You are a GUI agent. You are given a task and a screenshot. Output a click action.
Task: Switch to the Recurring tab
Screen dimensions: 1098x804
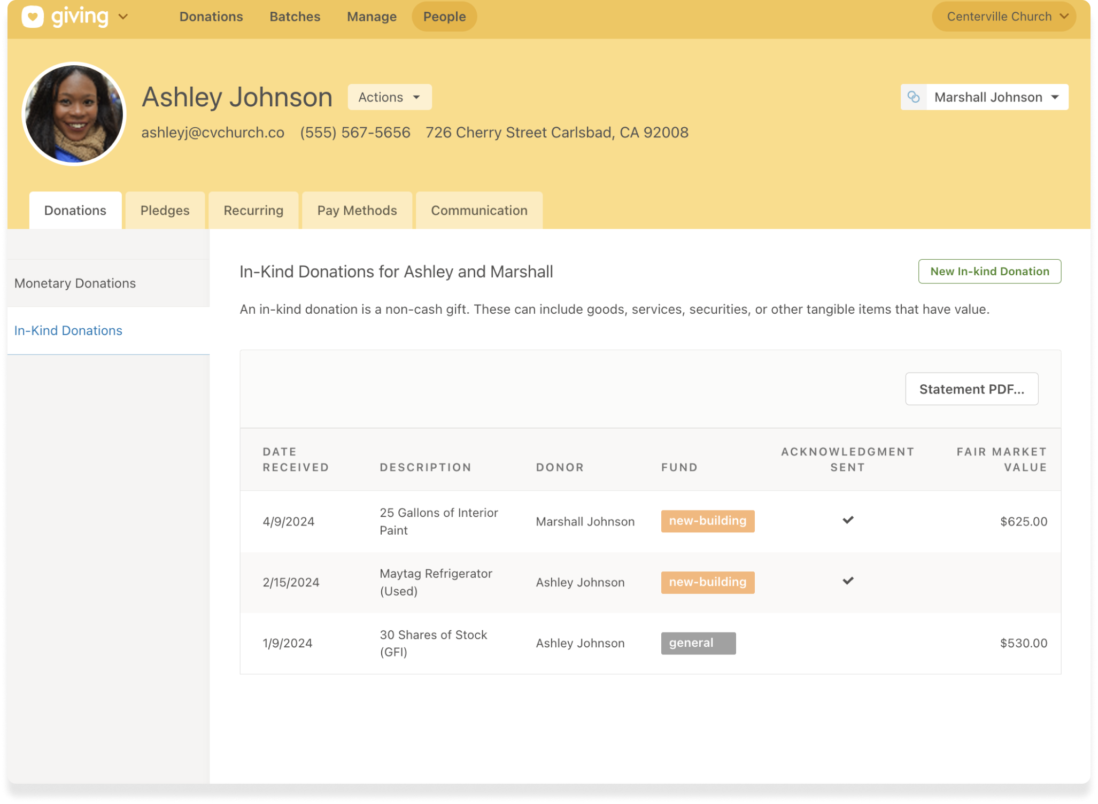(253, 211)
